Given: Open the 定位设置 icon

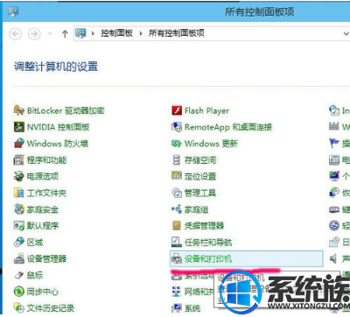Looking at the screenshot, I should (177, 176).
